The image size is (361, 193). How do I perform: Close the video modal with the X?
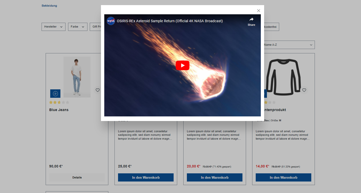259,10
